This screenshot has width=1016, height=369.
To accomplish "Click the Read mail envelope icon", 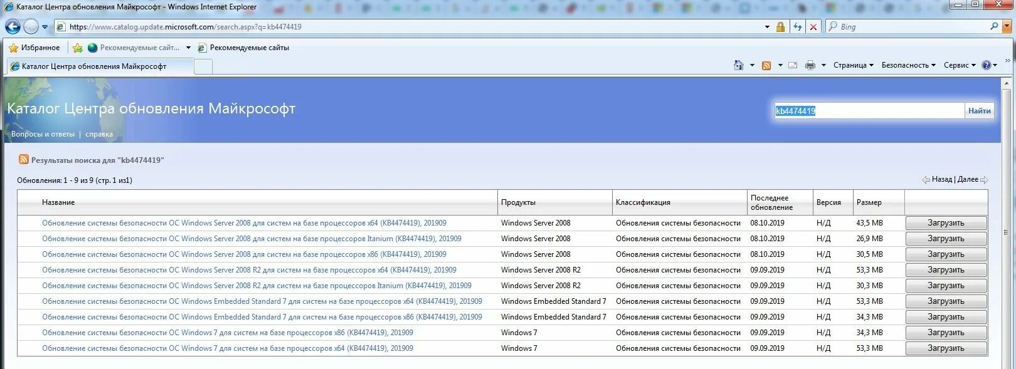I will click(x=793, y=65).
